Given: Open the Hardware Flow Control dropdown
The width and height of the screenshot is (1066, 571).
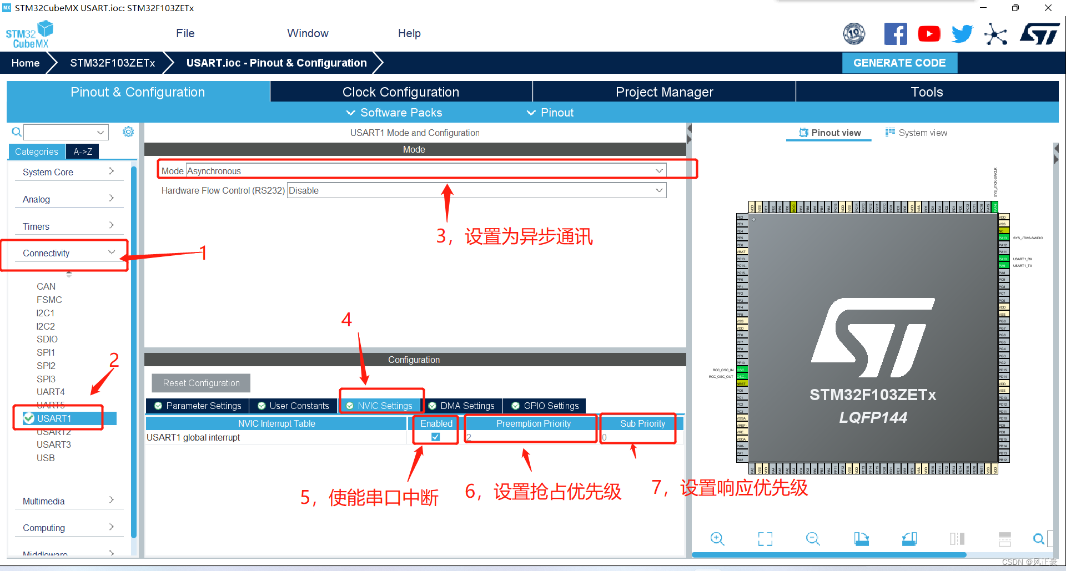Looking at the screenshot, I should click(x=659, y=190).
